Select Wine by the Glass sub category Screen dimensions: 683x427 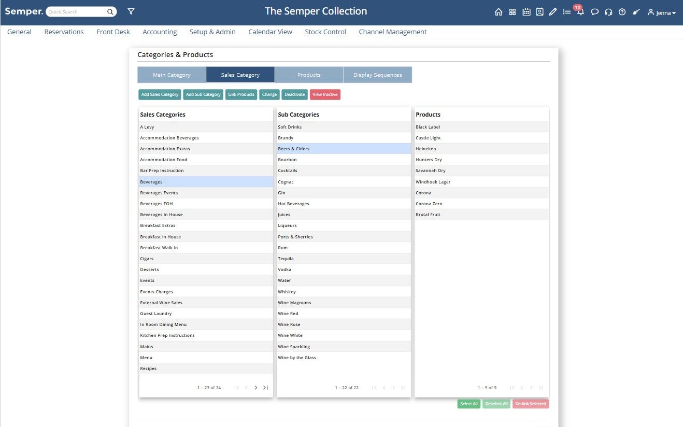[344, 358]
